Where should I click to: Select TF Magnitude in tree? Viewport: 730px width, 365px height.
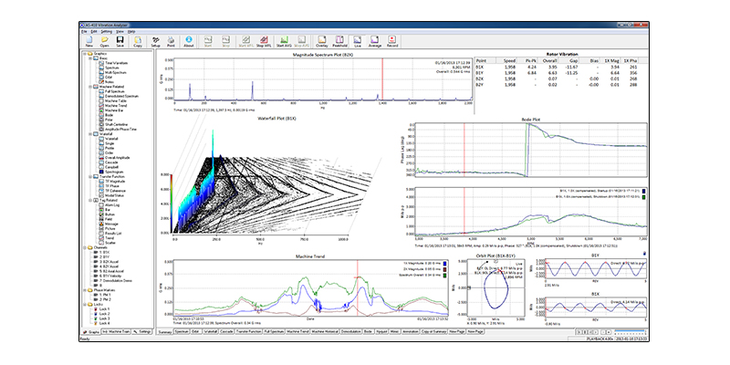click(x=115, y=182)
